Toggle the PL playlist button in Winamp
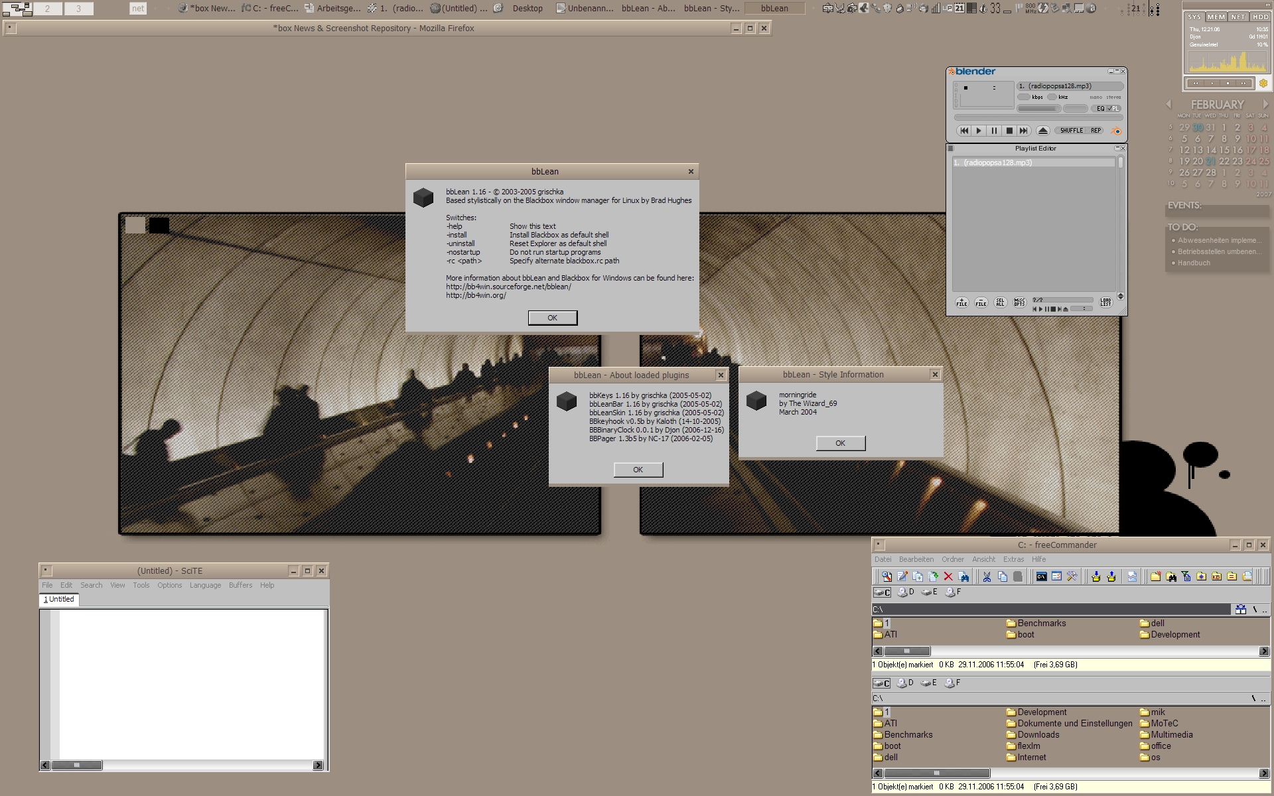The width and height of the screenshot is (1274, 796). click(1114, 109)
